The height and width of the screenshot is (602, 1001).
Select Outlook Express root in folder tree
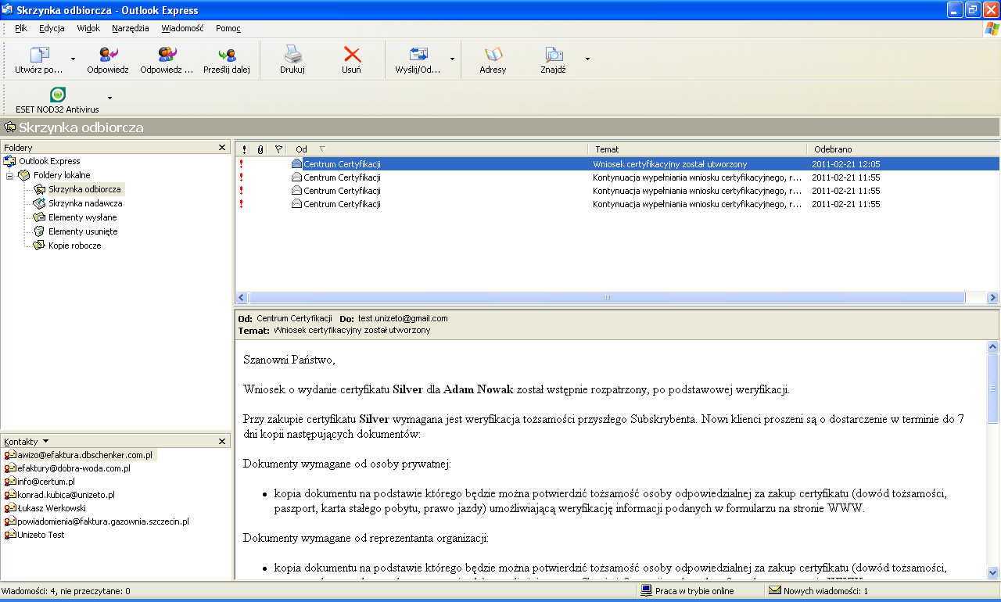click(x=49, y=161)
